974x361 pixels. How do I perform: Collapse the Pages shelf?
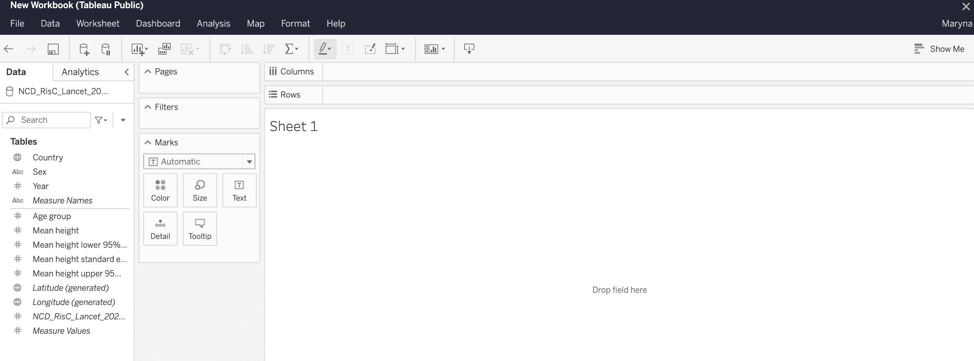[x=148, y=72]
